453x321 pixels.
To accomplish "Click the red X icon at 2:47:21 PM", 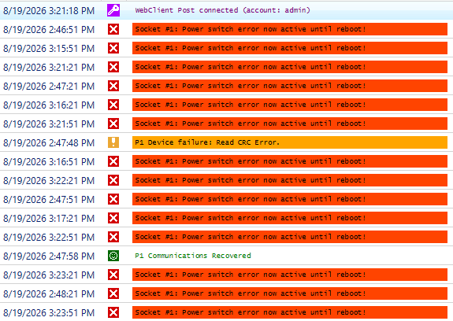I will 113,86.
